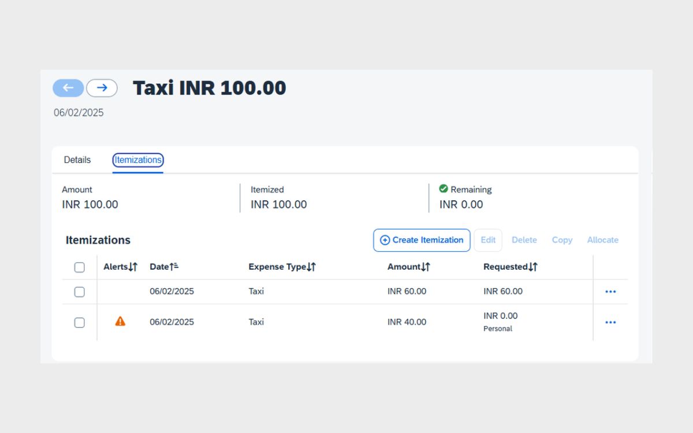Click the Allocate button

click(602, 240)
